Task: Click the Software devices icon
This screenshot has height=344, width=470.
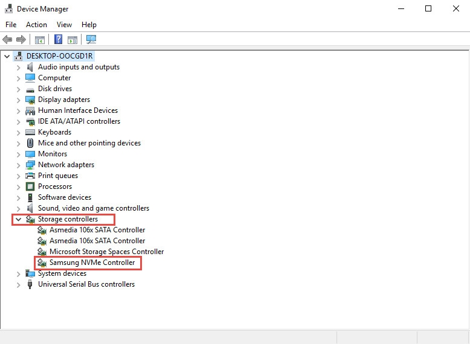Action: pos(30,197)
